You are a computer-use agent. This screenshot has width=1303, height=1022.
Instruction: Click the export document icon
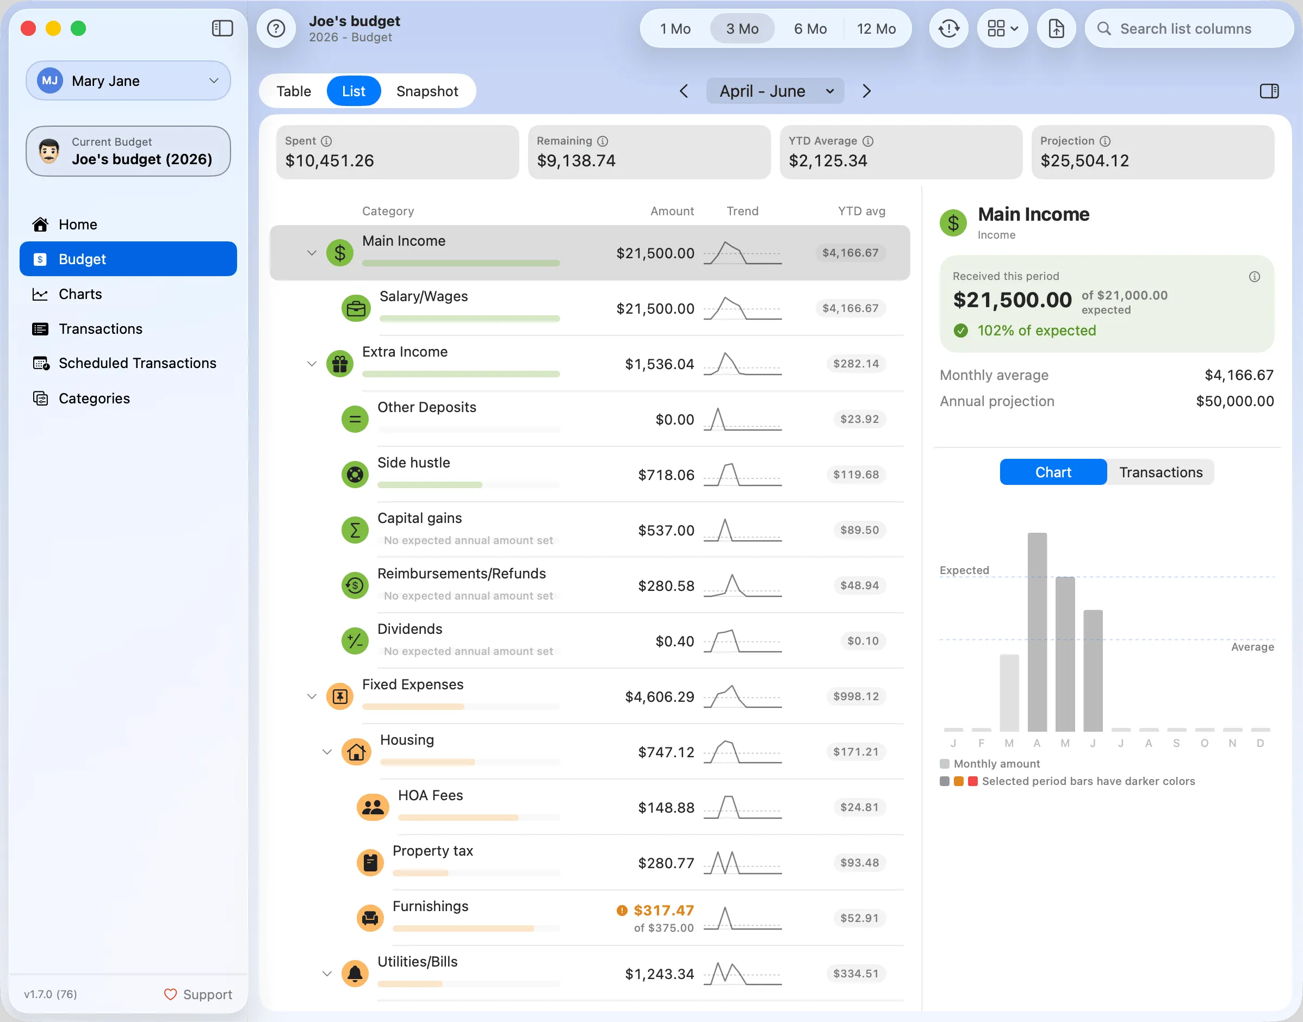[1057, 28]
